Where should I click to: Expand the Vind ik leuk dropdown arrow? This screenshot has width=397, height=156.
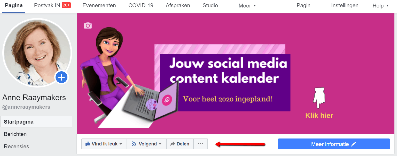(121, 144)
